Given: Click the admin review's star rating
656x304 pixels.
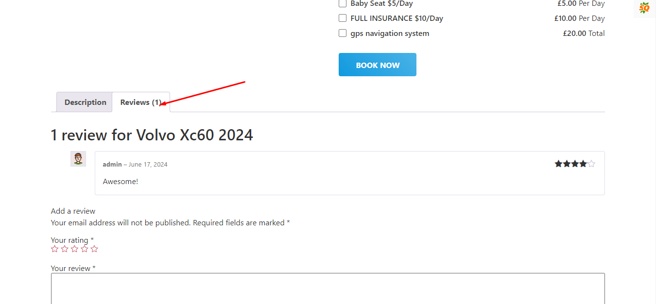Looking at the screenshot, I should [x=575, y=164].
